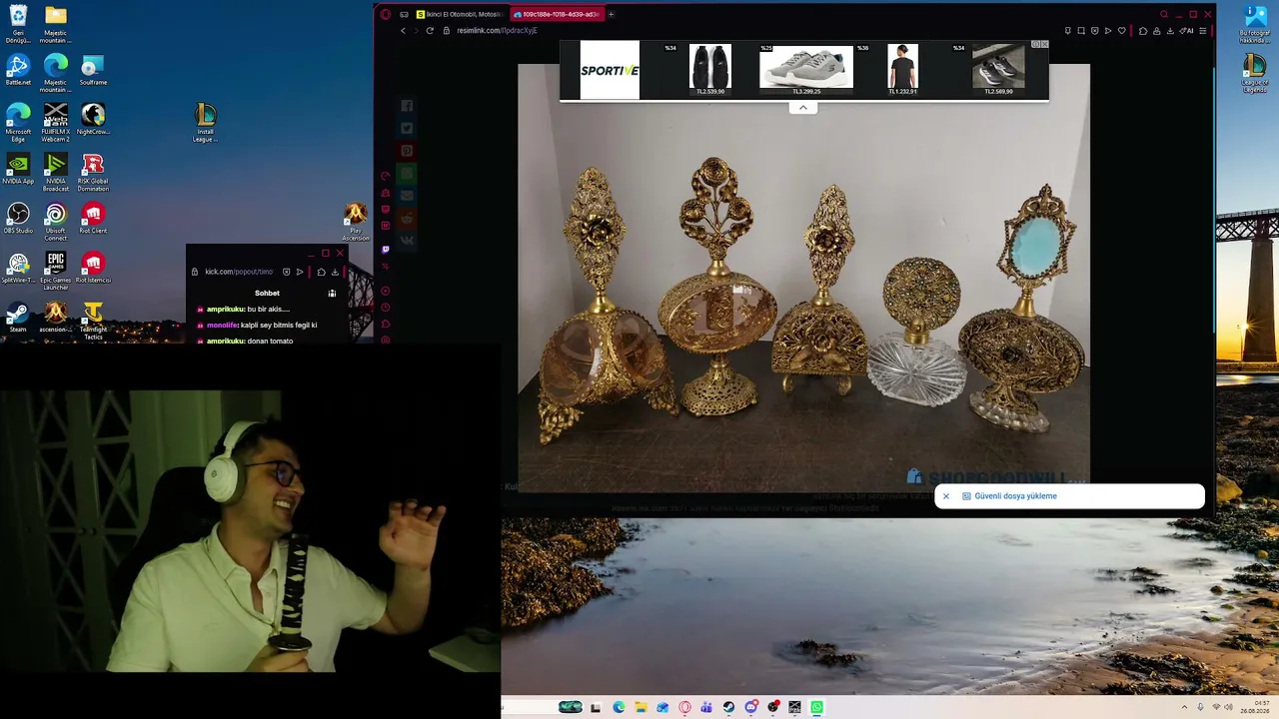
Task: Open NVIDIA Broadcast desktop shortcut
Action: (56, 172)
